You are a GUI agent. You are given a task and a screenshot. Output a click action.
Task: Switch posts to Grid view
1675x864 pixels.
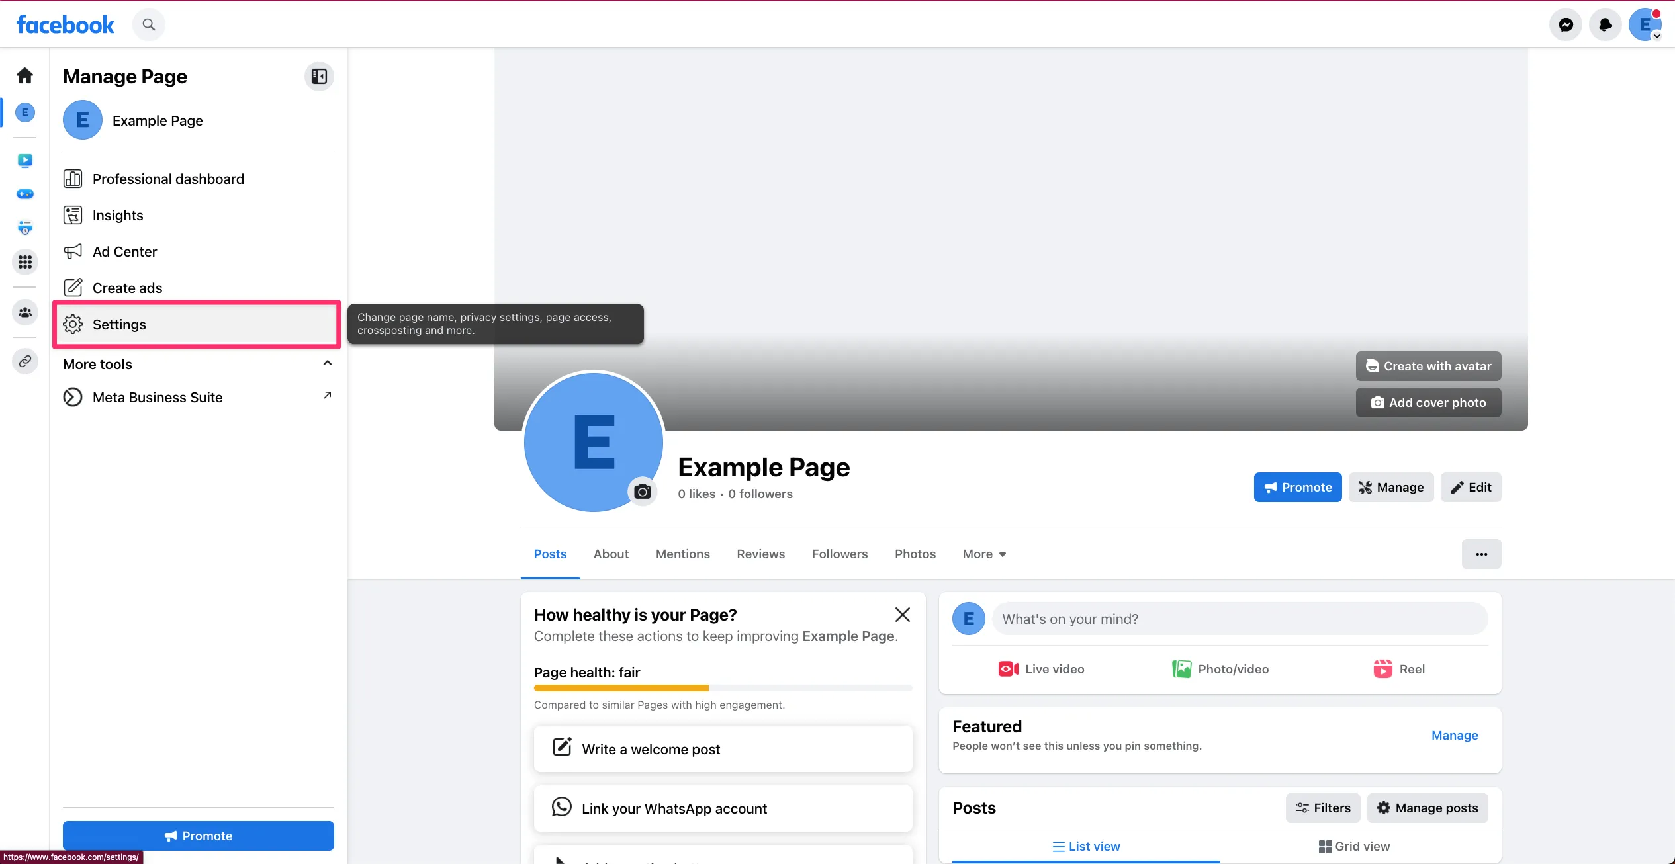click(1353, 846)
